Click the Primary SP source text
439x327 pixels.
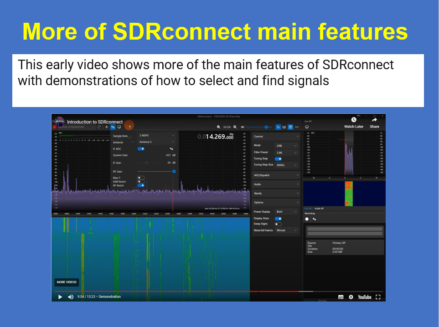pos(339,243)
